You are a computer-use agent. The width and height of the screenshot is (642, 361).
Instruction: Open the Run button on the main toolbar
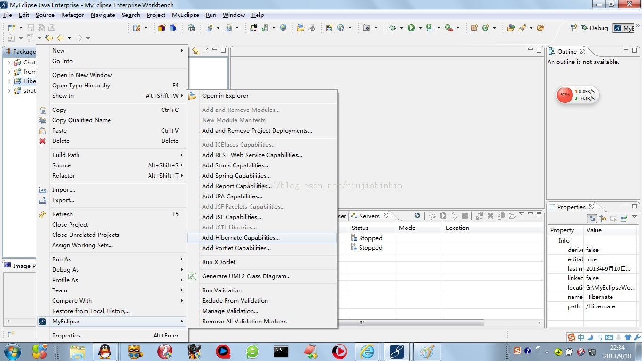tap(411, 28)
